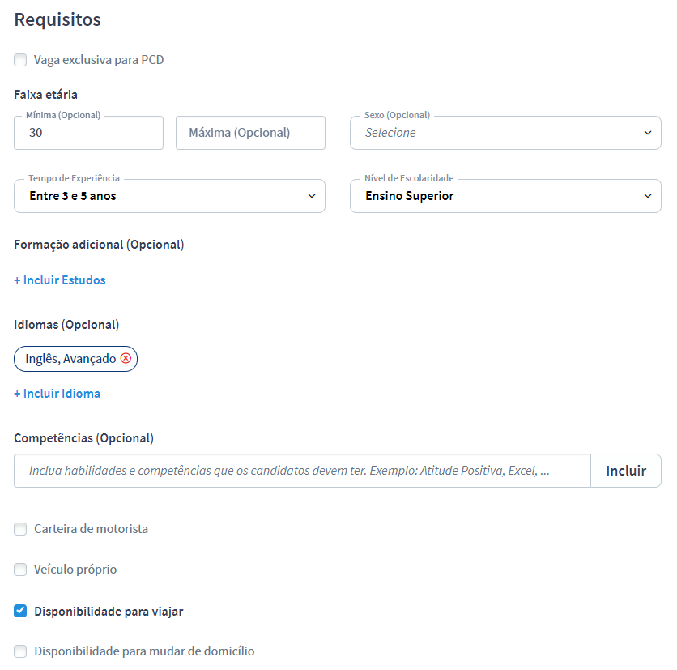677x670 pixels.
Task: Click the Disponibilidade para viajar label
Action: [x=109, y=612]
